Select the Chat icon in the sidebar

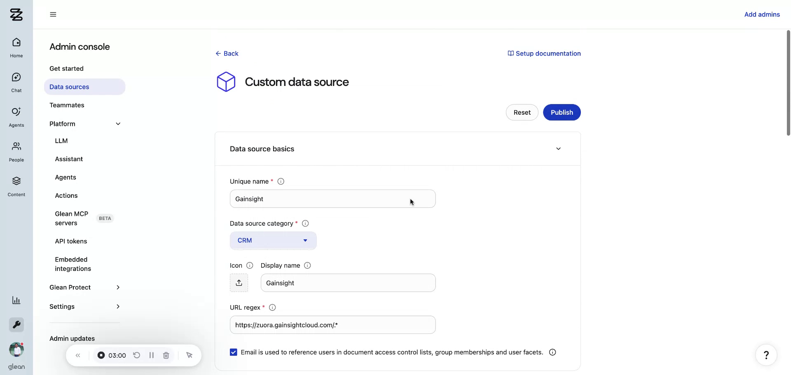(x=16, y=81)
